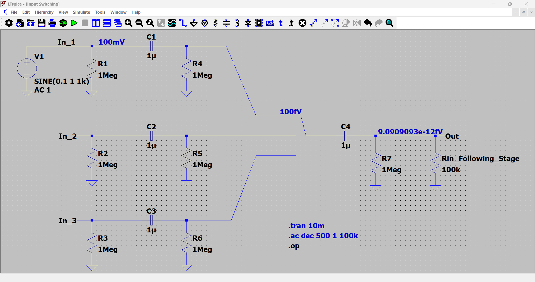Click the .op directive text

pos(294,246)
